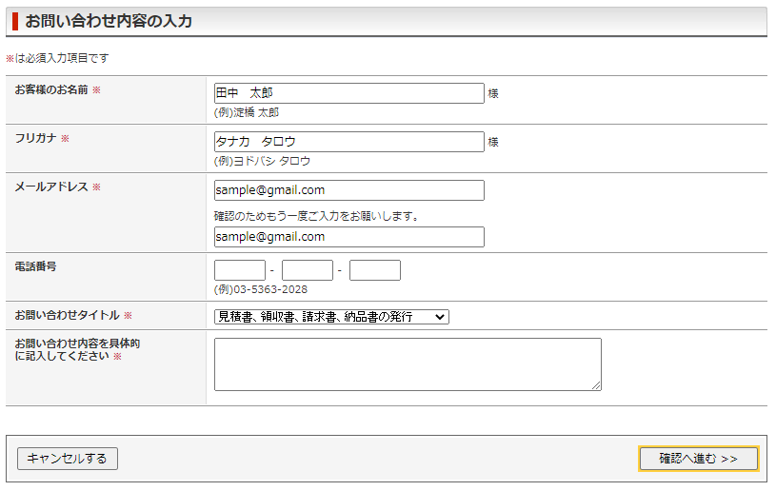This screenshot has height=491, width=776.
Task: Focus the first メールアドレス input box
Action: coord(348,190)
